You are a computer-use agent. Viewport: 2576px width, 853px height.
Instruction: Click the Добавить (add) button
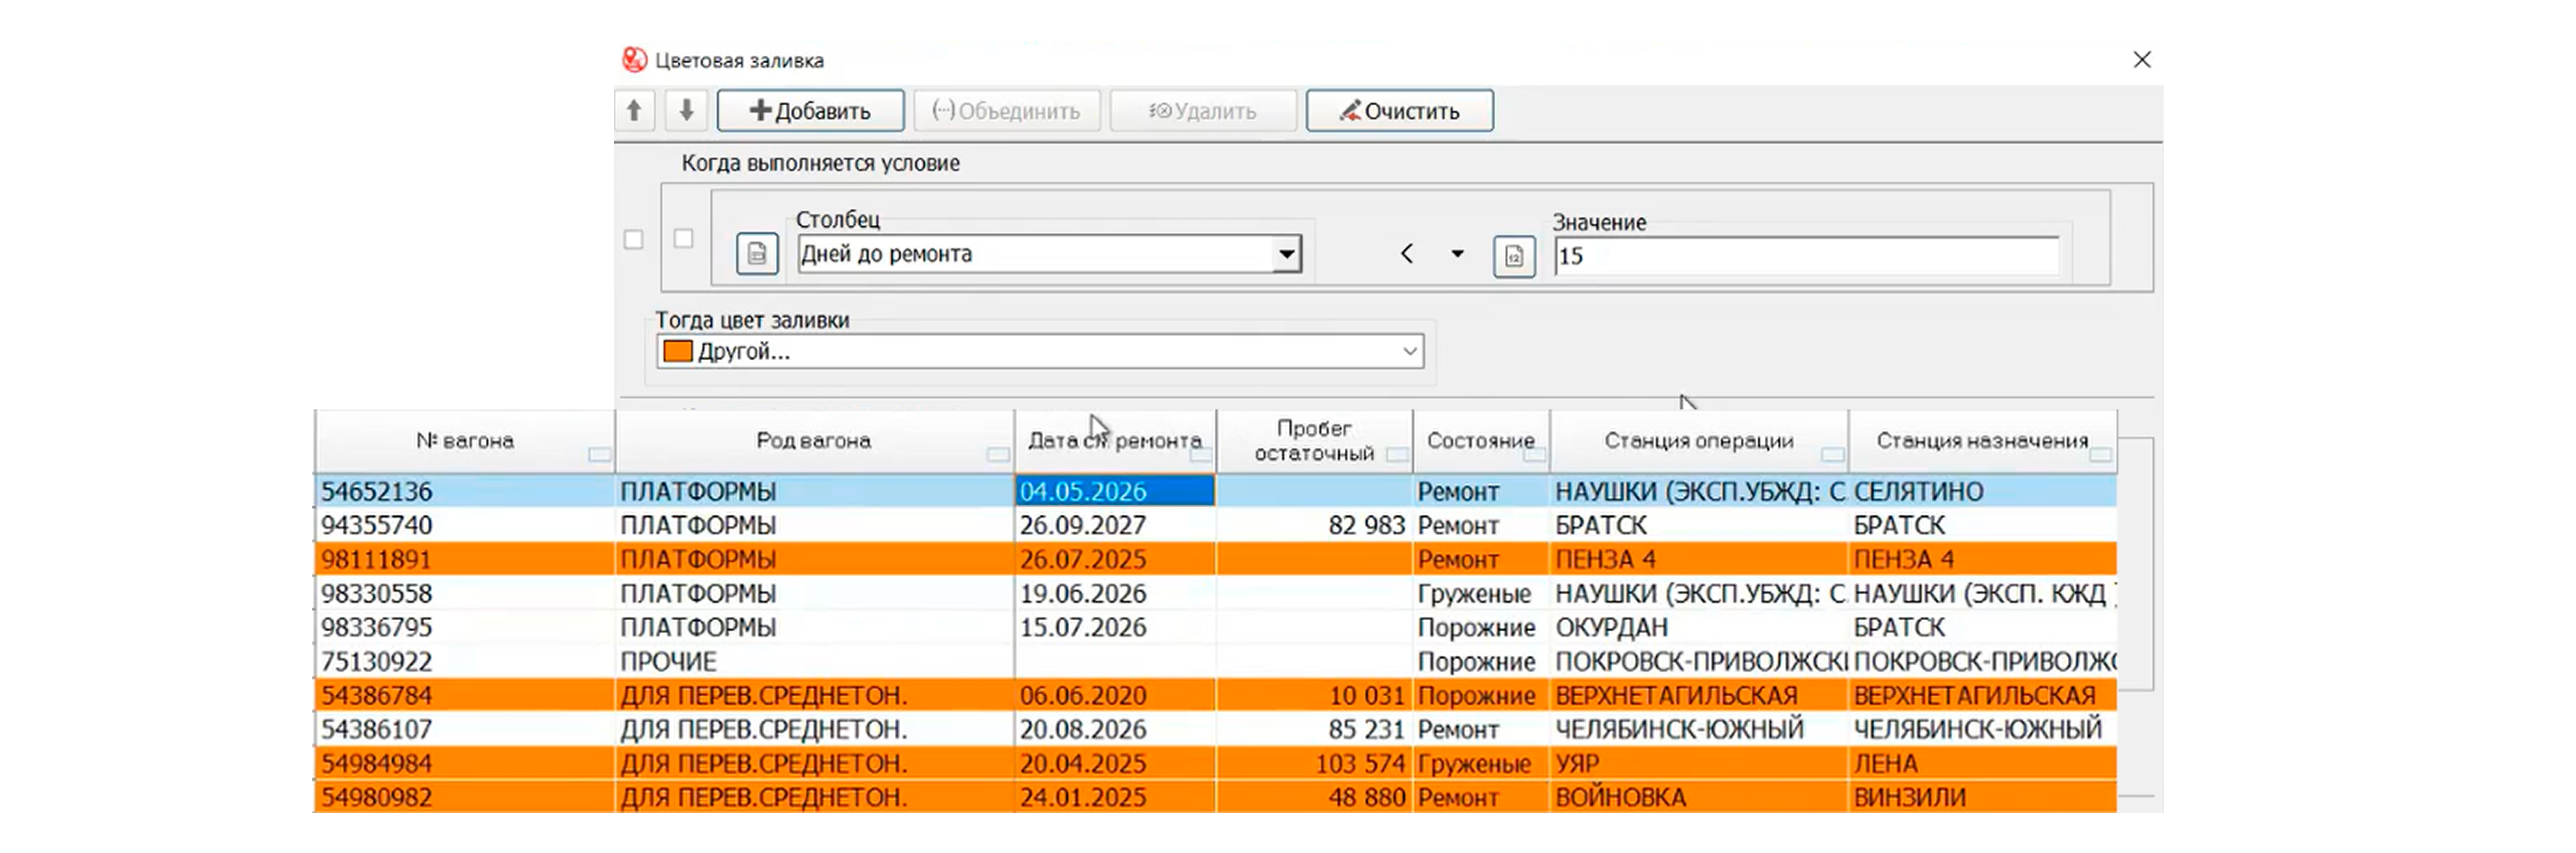pyautogui.click(x=810, y=110)
